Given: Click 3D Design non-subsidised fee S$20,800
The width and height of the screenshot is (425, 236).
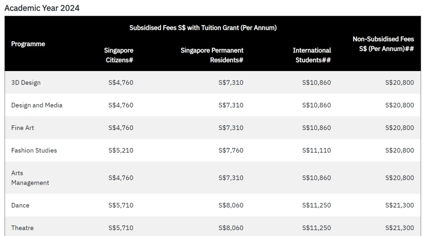Looking at the screenshot, I should click(399, 82).
